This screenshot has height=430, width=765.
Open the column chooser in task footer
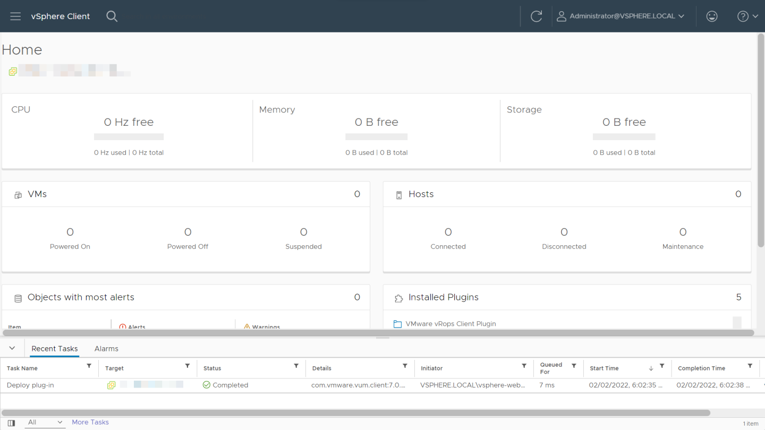pyautogui.click(x=11, y=423)
